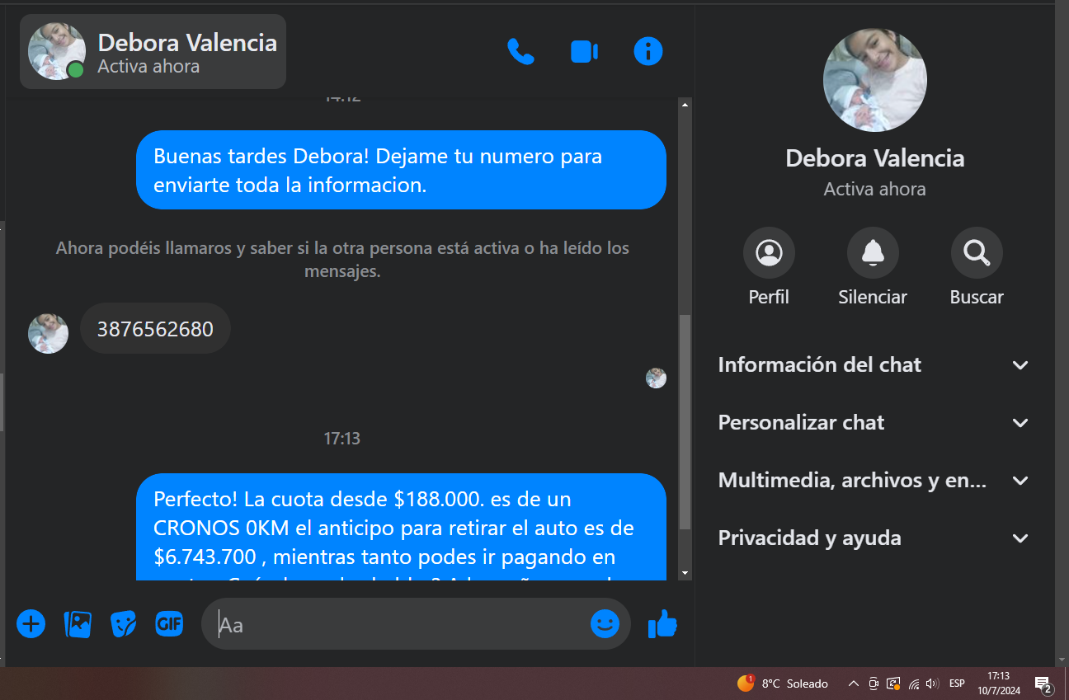Click the chat scrollbar down arrow
The width and height of the screenshot is (1069, 700).
pyautogui.click(x=685, y=573)
